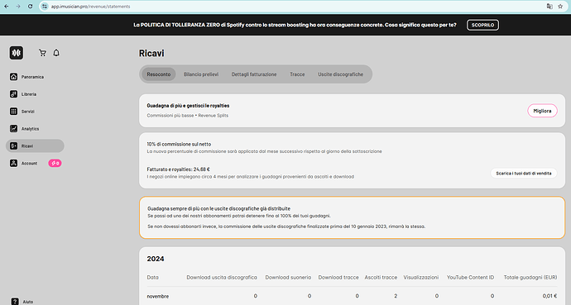Reload the page

click(x=31, y=6)
